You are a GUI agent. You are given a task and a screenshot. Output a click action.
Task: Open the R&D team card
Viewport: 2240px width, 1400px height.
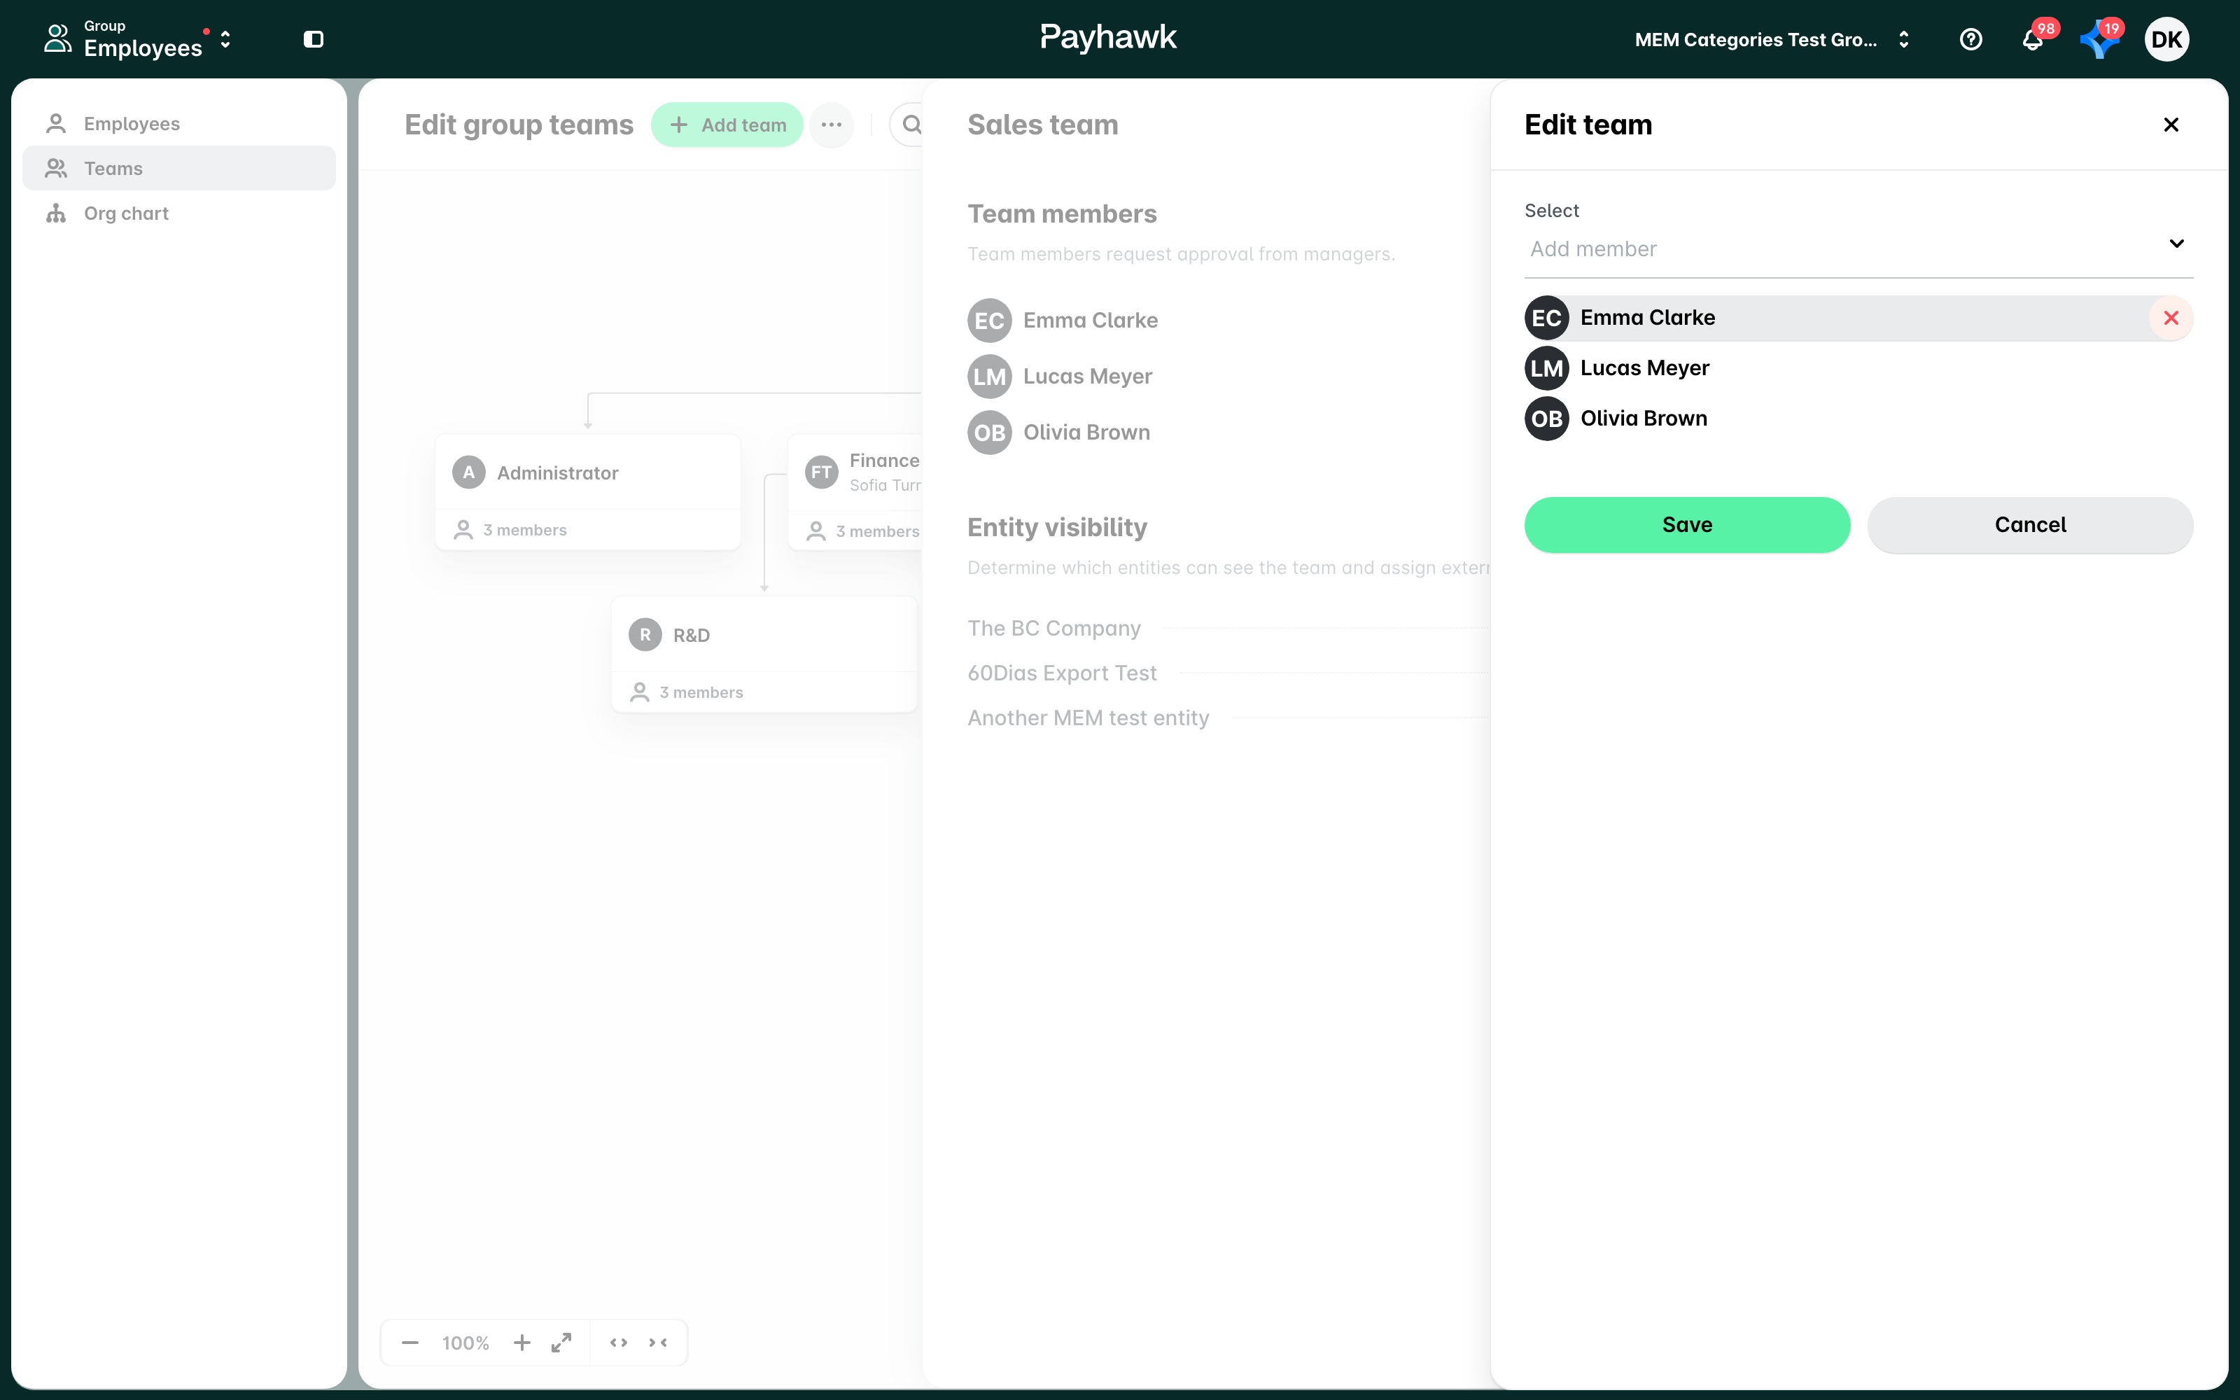764,654
